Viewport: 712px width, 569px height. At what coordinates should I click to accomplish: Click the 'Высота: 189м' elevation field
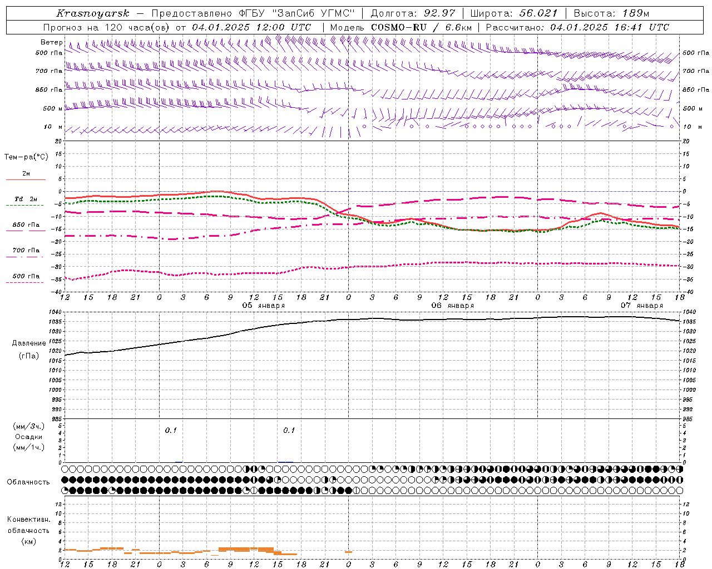611,13
